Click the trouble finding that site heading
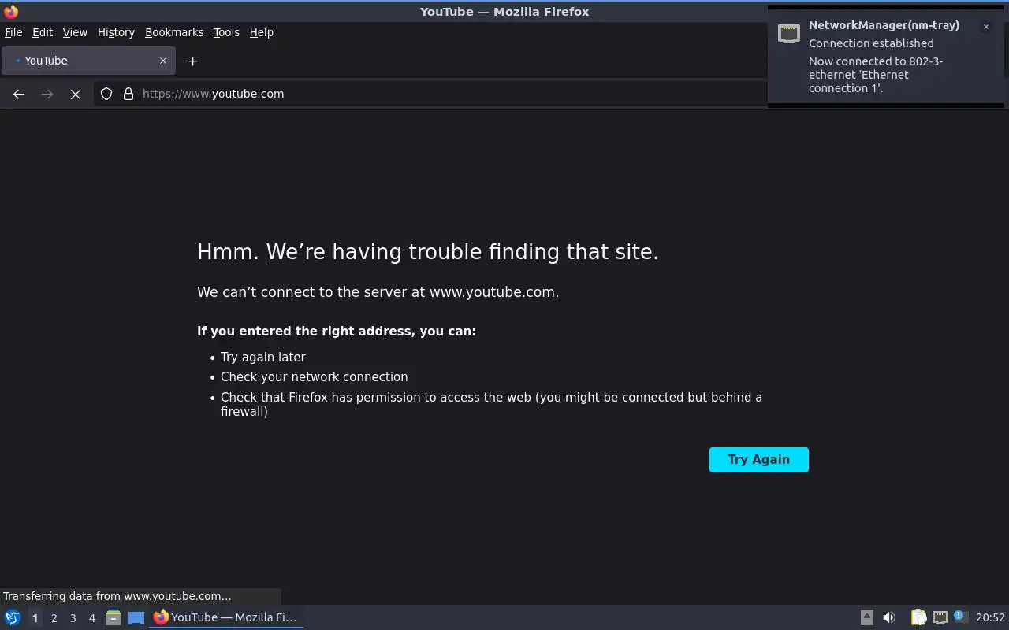This screenshot has height=630, width=1009. point(427,252)
